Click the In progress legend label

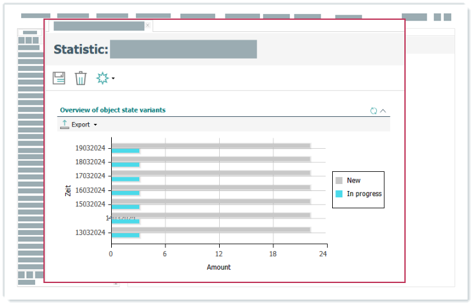364,194
